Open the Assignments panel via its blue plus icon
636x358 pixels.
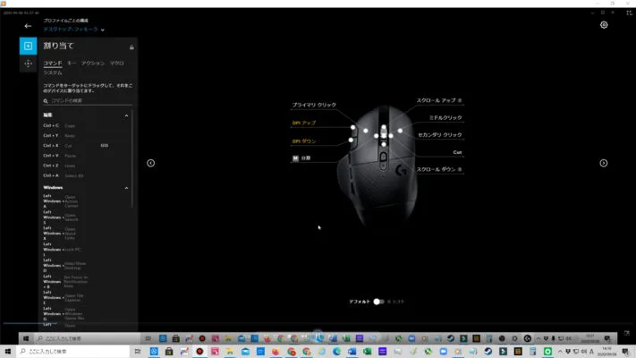pyautogui.click(x=28, y=46)
